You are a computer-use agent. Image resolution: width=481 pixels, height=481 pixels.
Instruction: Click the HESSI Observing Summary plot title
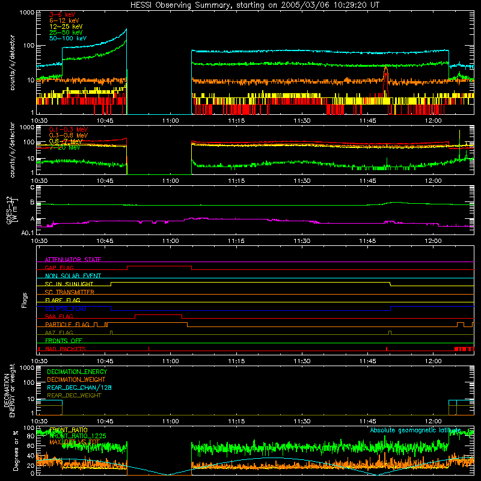pos(254,5)
